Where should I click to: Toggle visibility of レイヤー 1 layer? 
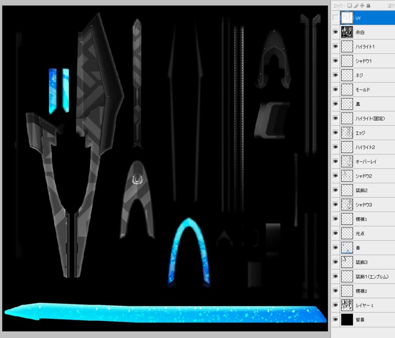[335, 305]
